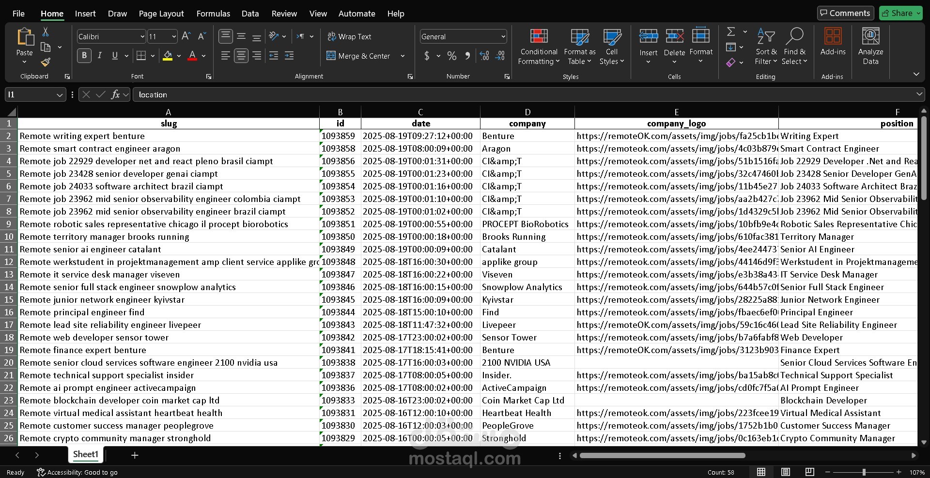Open Conditional Formatting dropdown
This screenshot has width=930, height=478.
click(538, 46)
